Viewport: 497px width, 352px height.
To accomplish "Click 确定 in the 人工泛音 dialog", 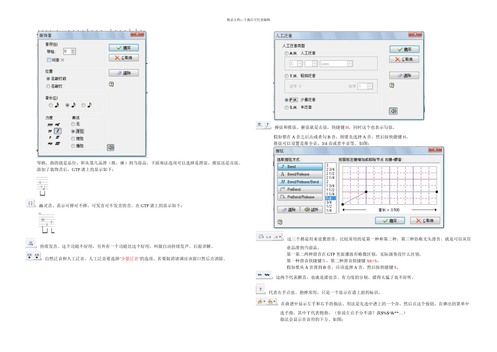I will coord(404,49).
